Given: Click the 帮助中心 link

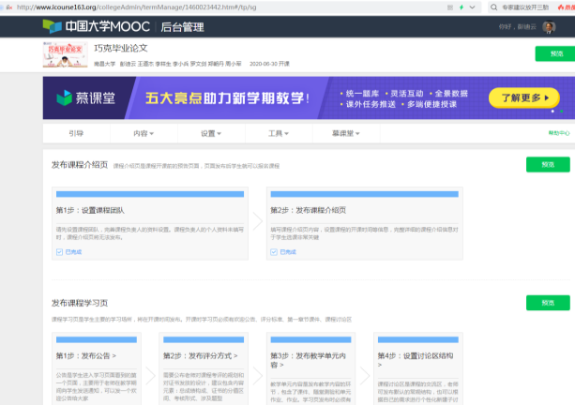Looking at the screenshot, I should coord(559,134).
